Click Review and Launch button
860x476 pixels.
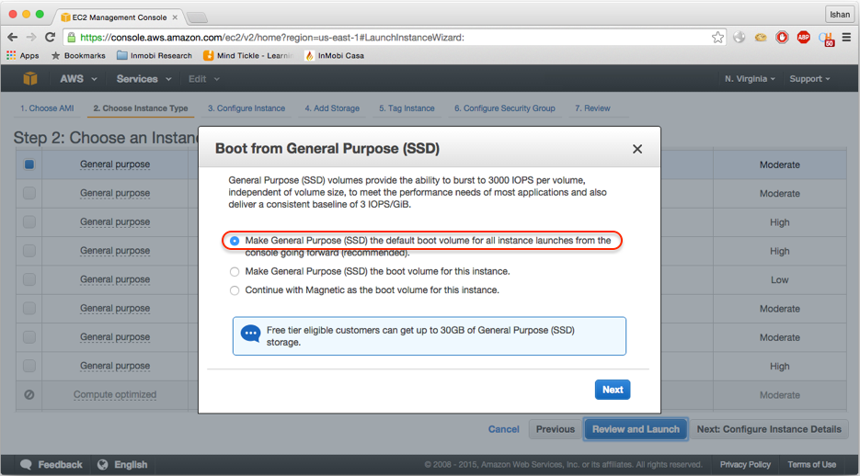pos(636,429)
